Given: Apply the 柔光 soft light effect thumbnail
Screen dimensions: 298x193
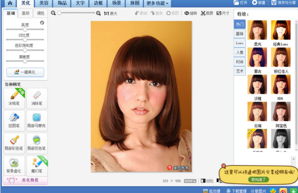Looking at the screenshot, I should (257, 30).
